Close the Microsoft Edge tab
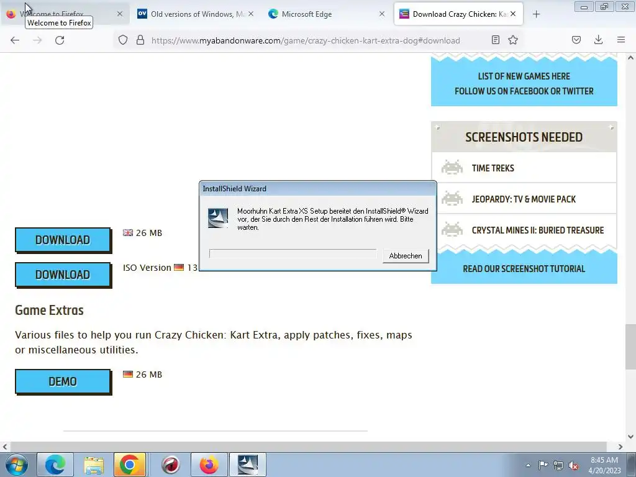 point(382,14)
